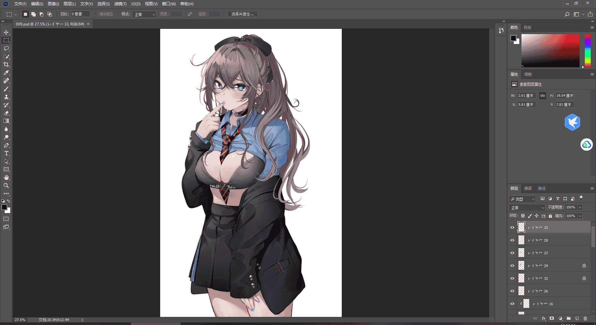Viewport: 596px width, 325px height.
Task: Add a layer style via fx icon
Action: 544,318
